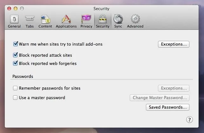This screenshot has width=204, height=133.
Task: Open the Applications preferences icon
Action: point(66,19)
